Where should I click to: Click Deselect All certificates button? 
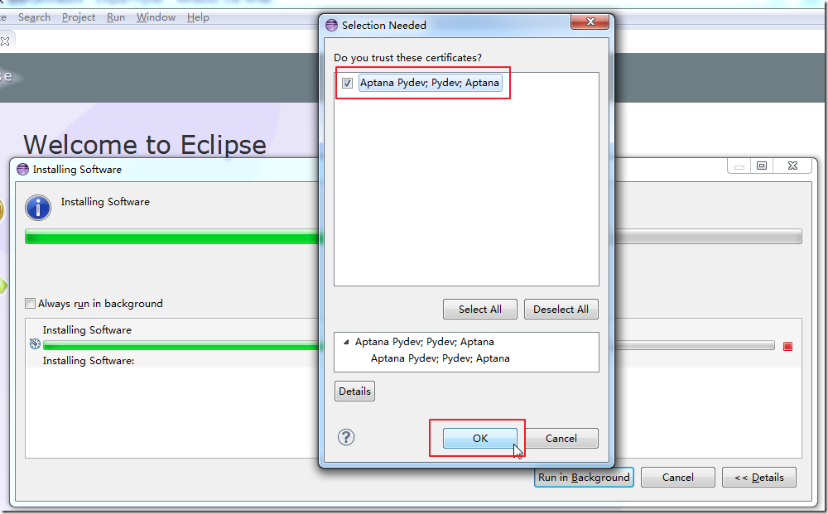[561, 310]
